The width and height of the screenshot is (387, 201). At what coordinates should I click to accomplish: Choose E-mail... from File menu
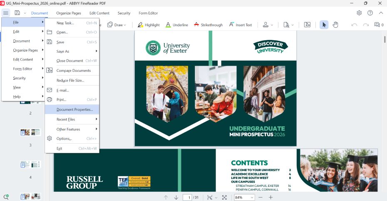click(72, 91)
